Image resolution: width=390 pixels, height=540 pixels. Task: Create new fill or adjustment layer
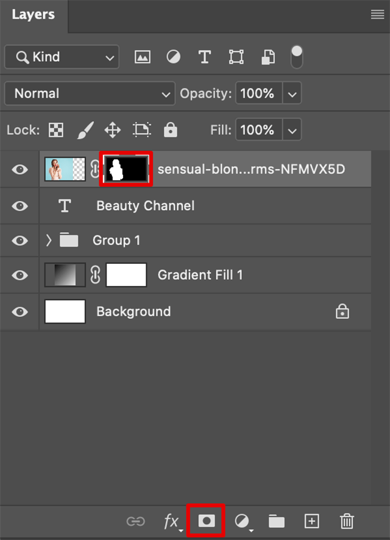point(242,520)
